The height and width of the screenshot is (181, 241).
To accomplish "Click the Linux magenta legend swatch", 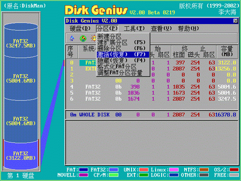I will (x=174, y=170).
